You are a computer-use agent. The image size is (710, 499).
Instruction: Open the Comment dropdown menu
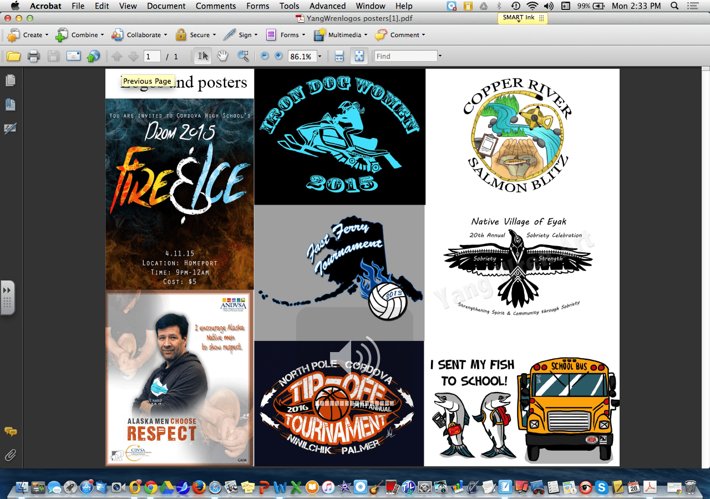[x=399, y=35]
